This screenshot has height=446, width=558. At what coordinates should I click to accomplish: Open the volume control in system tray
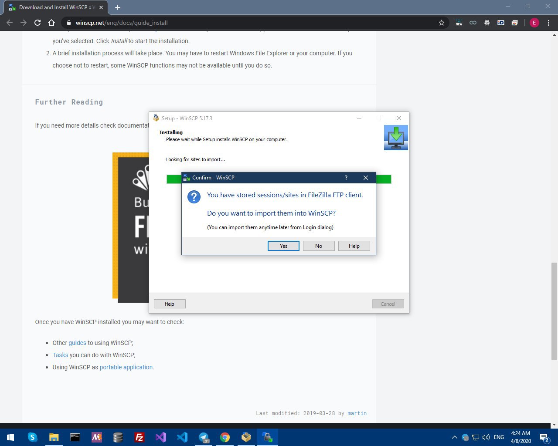point(486,437)
